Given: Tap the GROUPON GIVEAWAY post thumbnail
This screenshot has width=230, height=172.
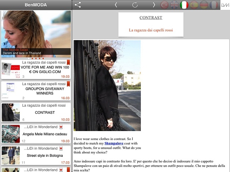Looking at the screenshot, I should [x=11, y=91].
